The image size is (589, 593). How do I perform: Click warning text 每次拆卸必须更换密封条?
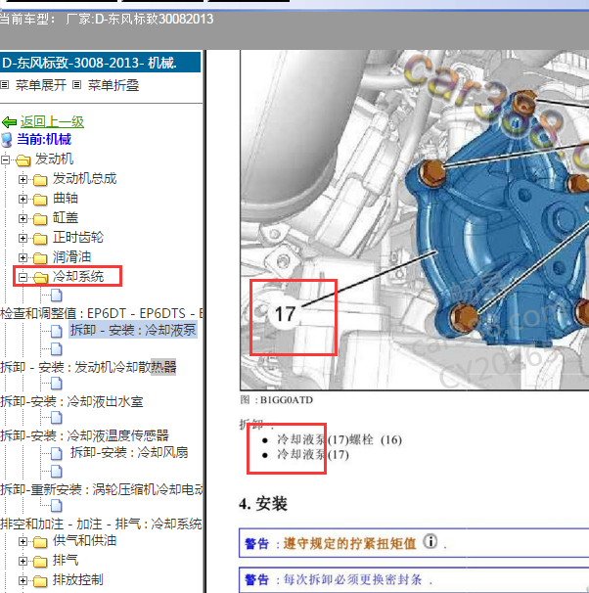click(352, 579)
